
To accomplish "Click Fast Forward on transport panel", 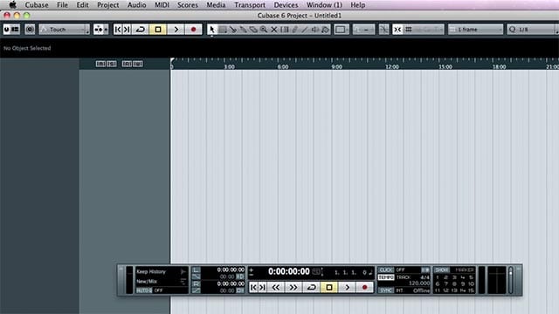I will click(293, 287).
